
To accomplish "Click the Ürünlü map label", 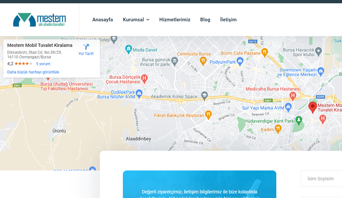I will 59,131.
